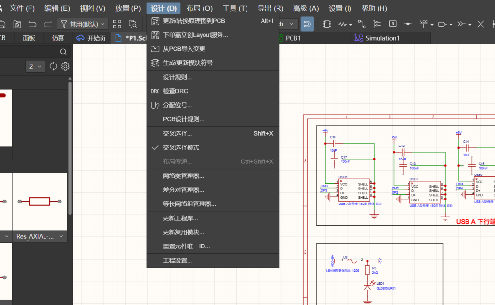Choose 分配位号... menu entry
Image resolution: width=495 pixels, height=305 pixels.
[213, 105]
